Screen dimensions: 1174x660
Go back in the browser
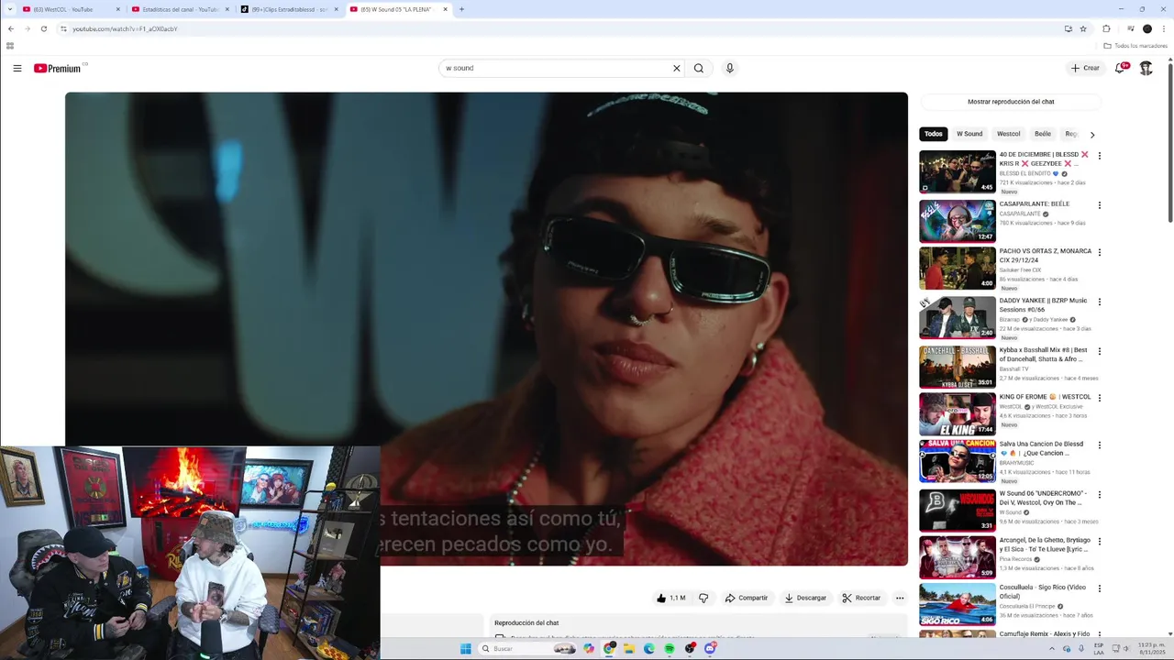click(x=10, y=28)
